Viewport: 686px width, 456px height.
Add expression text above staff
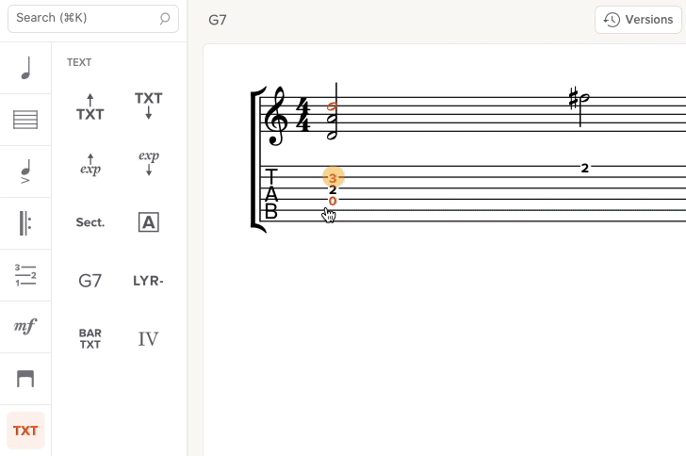pos(90,165)
